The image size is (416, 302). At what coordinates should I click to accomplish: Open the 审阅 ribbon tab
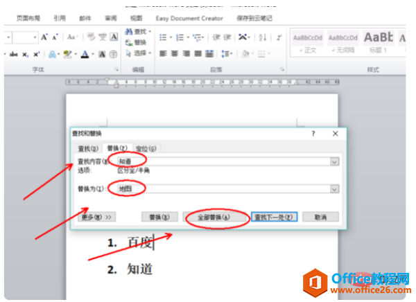click(111, 18)
